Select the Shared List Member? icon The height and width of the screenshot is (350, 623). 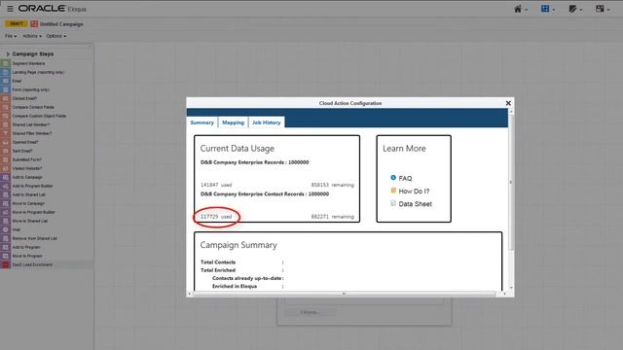pyautogui.click(x=6, y=124)
